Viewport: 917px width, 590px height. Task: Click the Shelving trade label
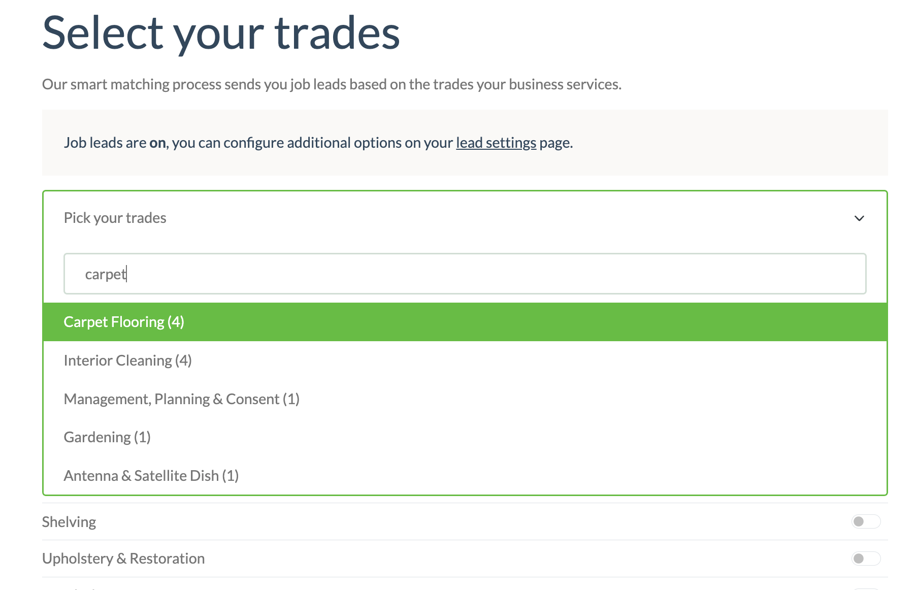[69, 522]
